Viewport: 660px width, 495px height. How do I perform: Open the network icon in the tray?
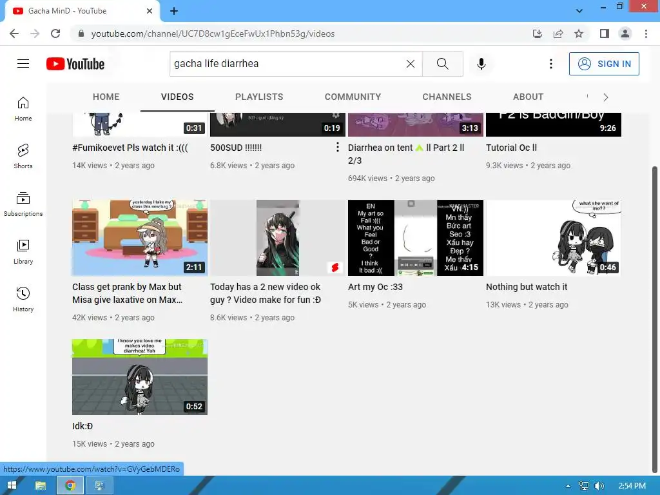(584, 486)
